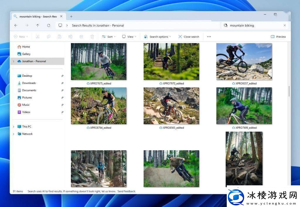
Task: Close search with the Close search button
Action: coord(189,37)
